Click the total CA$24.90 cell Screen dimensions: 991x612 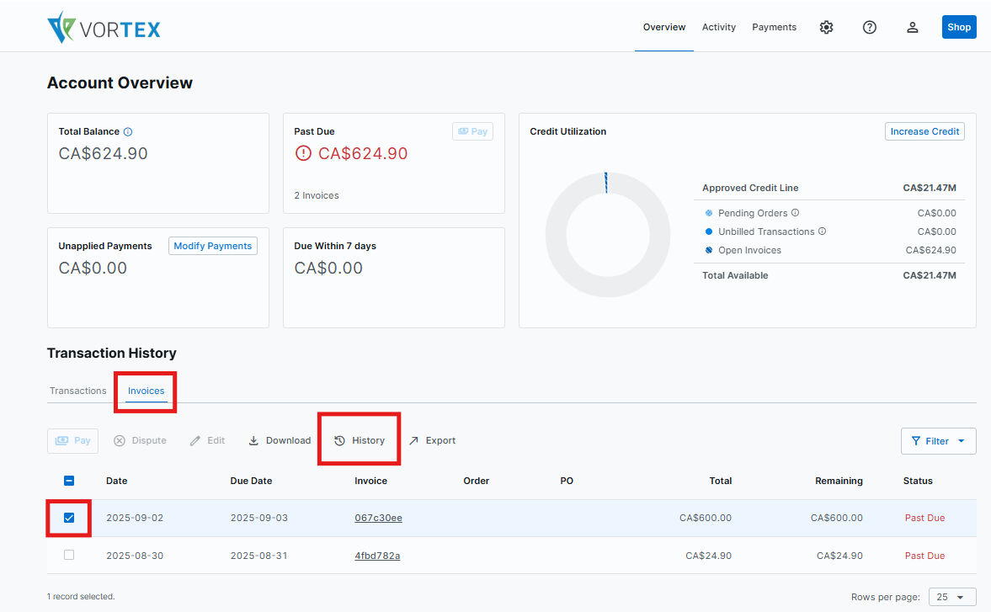click(708, 556)
